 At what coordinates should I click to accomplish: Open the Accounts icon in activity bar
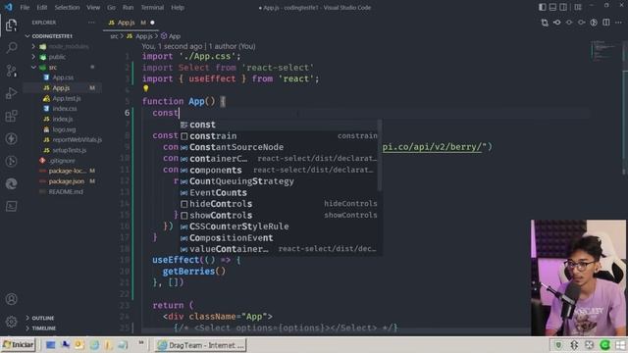(x=11, y=299)
